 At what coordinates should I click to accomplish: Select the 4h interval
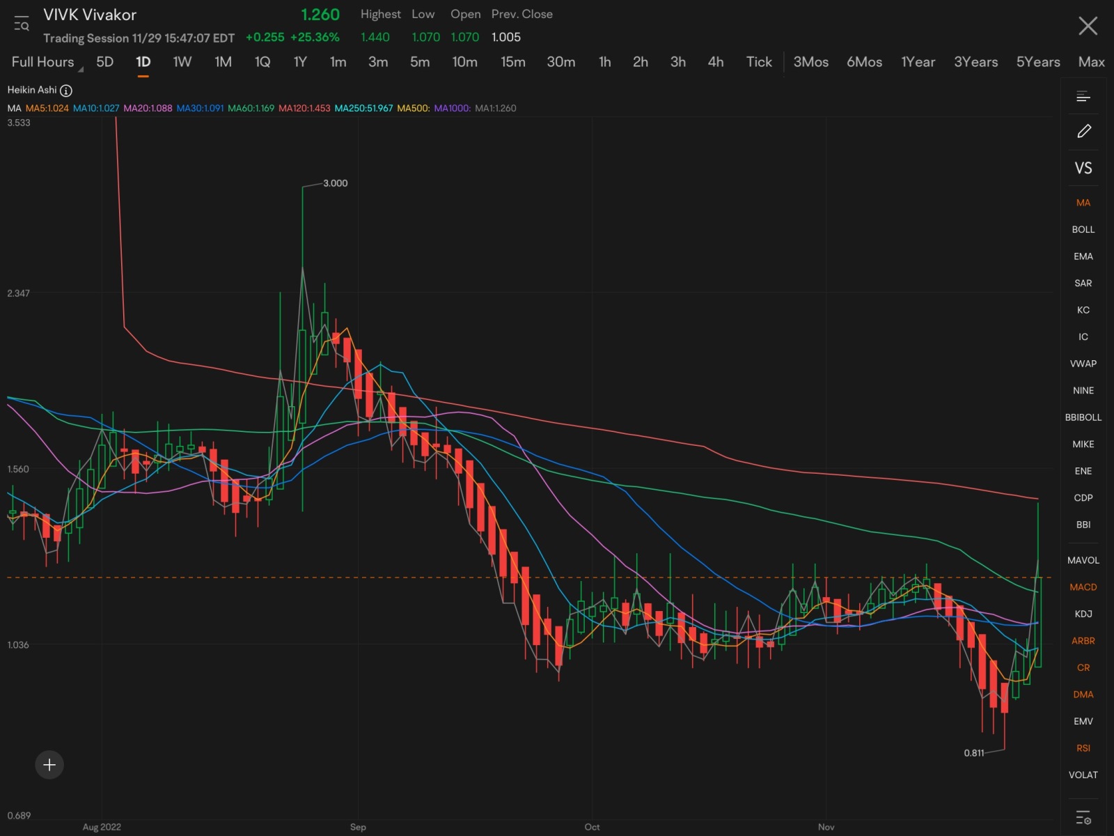715,62
